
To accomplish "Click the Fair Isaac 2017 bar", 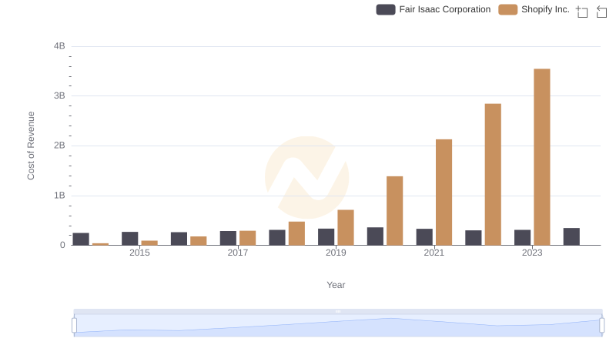I will click(x=228, y=238).
